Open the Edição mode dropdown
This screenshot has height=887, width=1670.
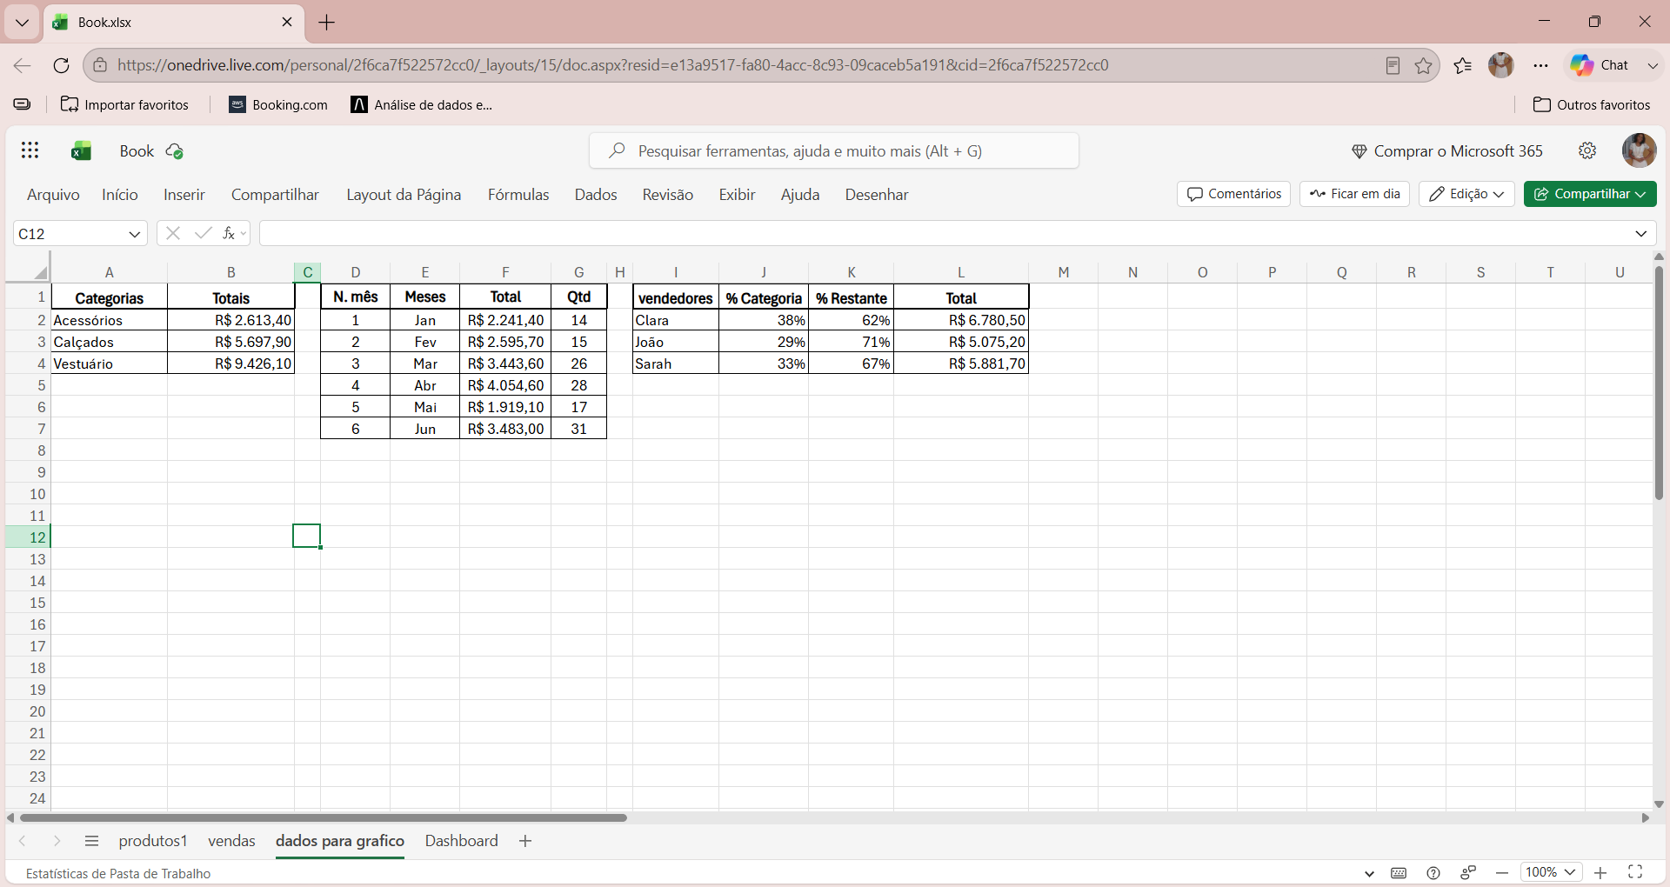click(x=1466, y=194)
